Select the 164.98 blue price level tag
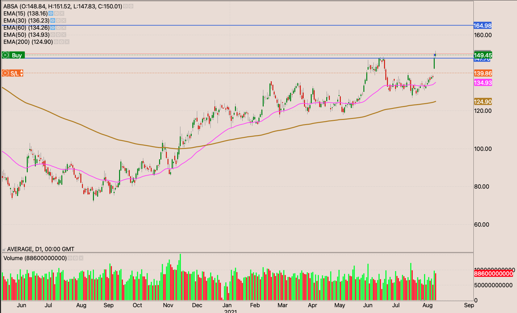The image size is (517, 313). (x=482, y=25)
